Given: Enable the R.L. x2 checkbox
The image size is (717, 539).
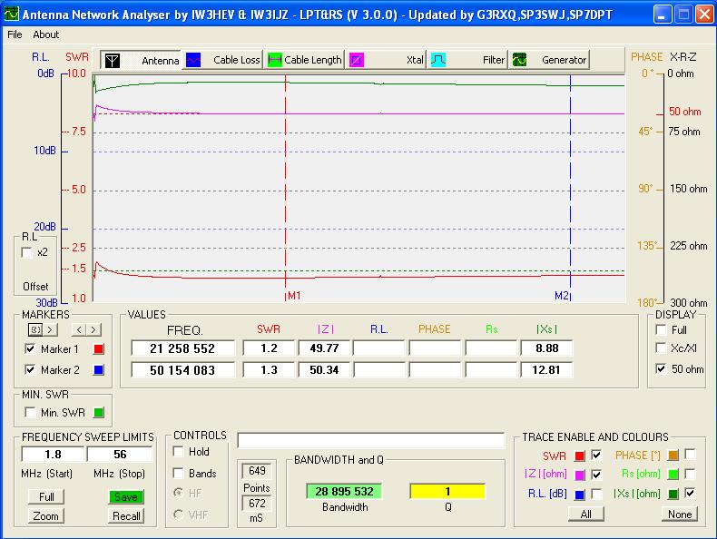Looking at the screenshot, I should (x=27, y=252).
